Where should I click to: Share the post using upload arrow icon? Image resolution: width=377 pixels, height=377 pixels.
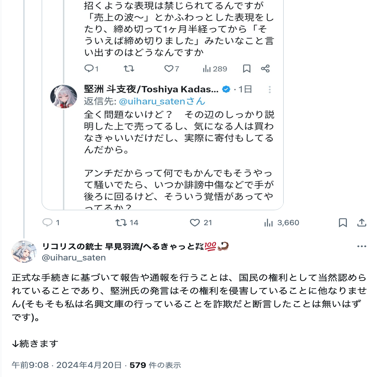click(x=362, y=223)
